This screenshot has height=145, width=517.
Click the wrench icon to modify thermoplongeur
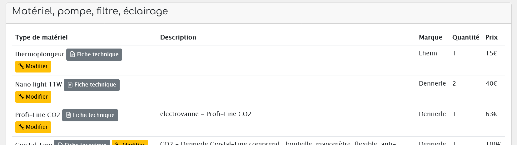point(21,66)
